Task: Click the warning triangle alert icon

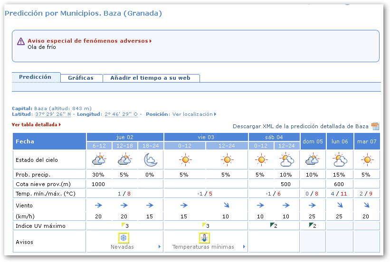Action: [20, 42]
